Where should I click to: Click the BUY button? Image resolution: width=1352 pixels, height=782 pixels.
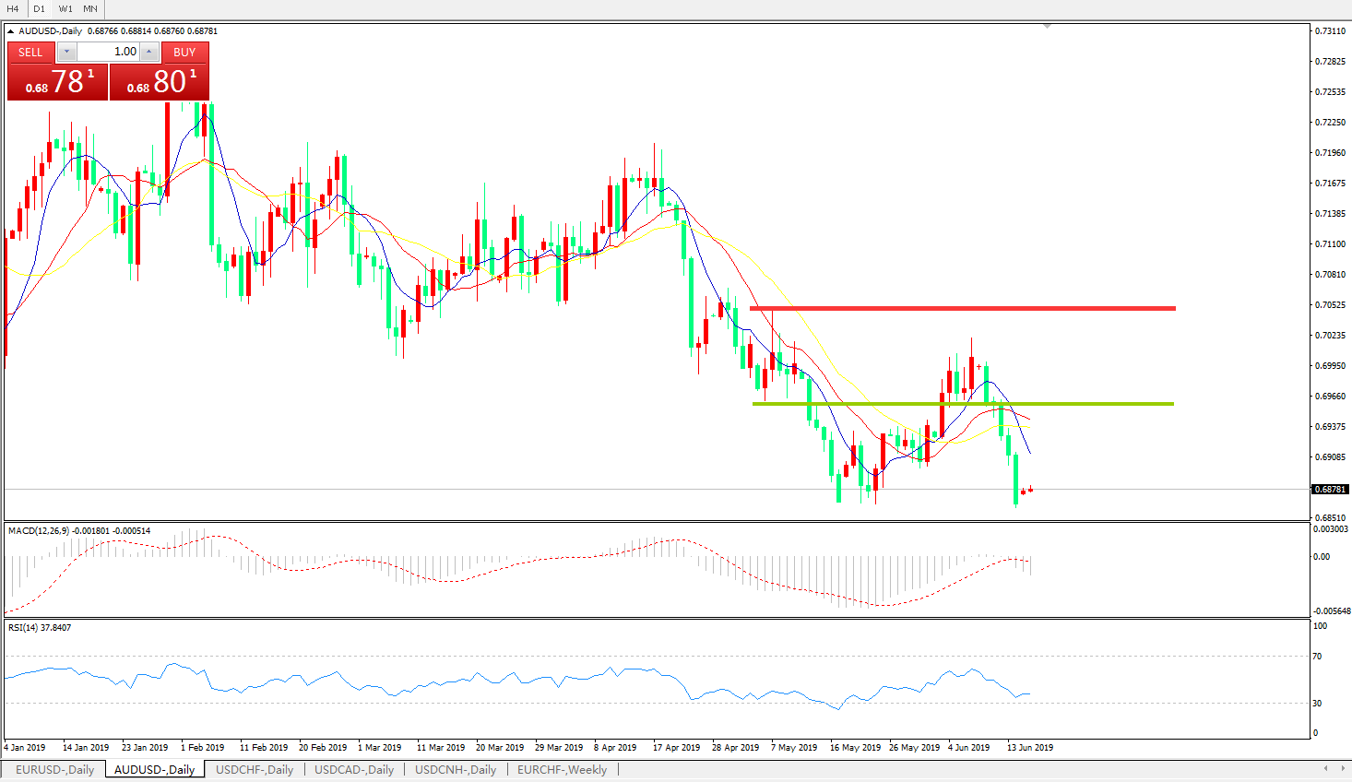(x=184, y=53)
